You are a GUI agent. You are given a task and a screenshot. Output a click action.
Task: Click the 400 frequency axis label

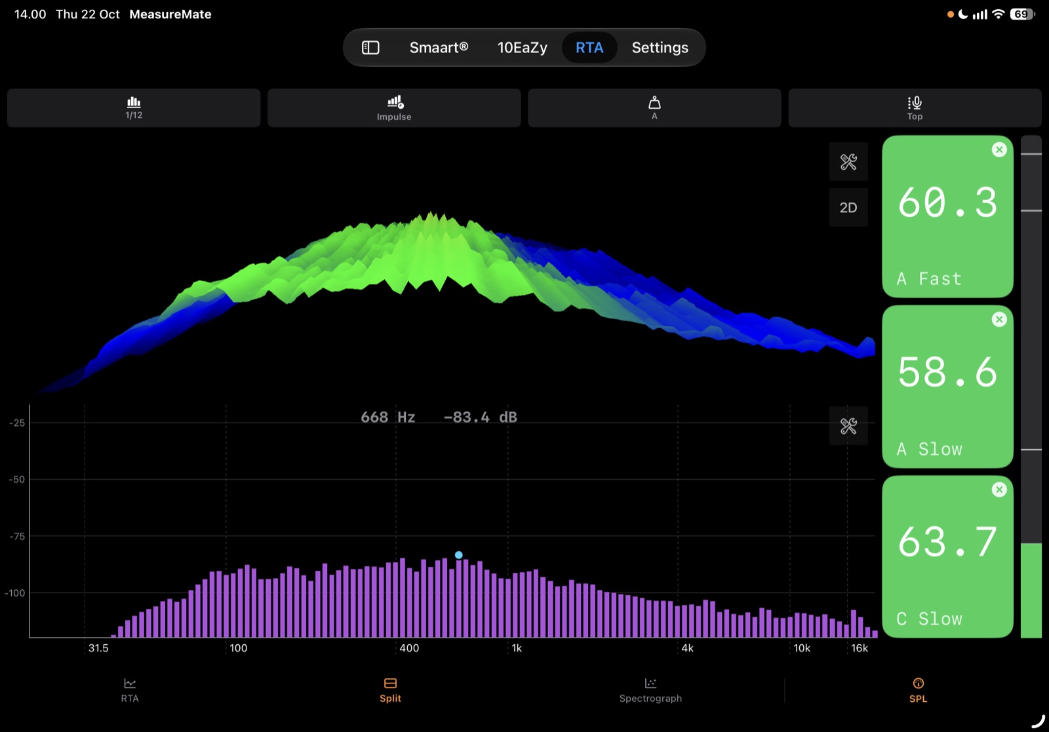pos(409,648)
